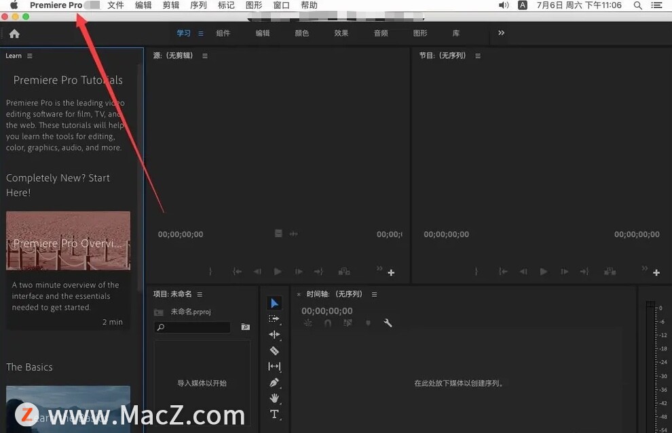Select the Selection tool arrow
The height and width of the screenshot is (433, 672).
tap(274, 303)
